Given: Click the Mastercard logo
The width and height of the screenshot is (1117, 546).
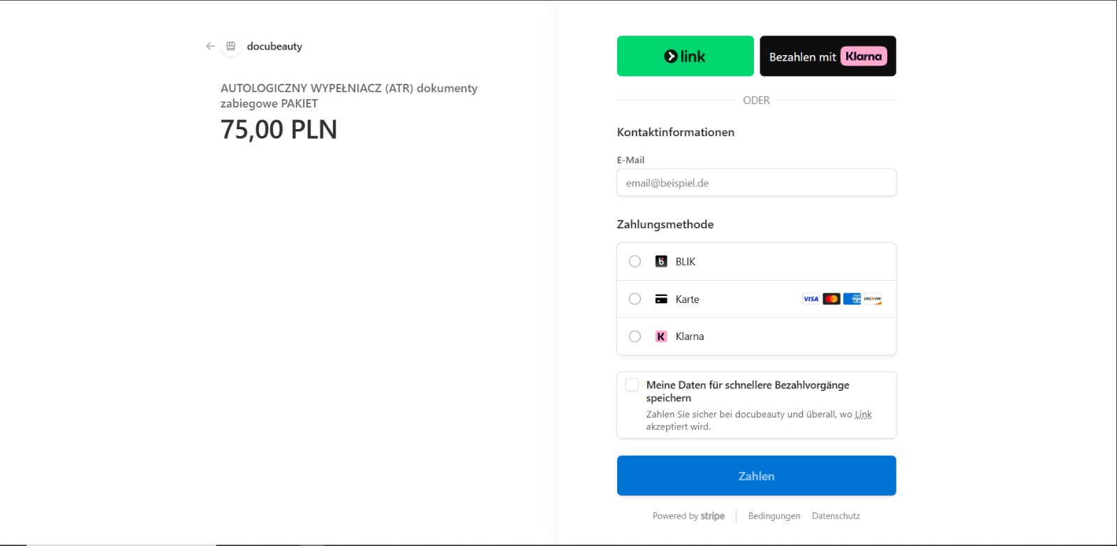Looking at the screenshot, I should pos(831,299).
